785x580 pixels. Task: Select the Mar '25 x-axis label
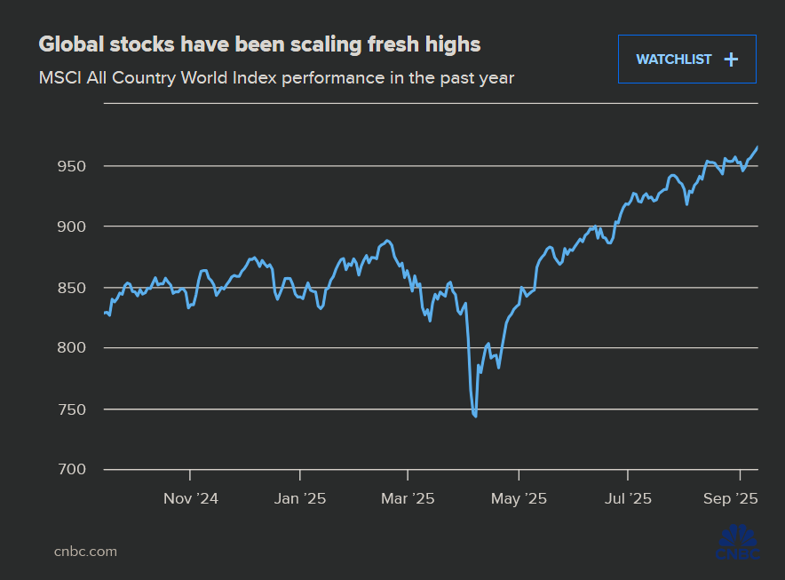coord(408,498)
